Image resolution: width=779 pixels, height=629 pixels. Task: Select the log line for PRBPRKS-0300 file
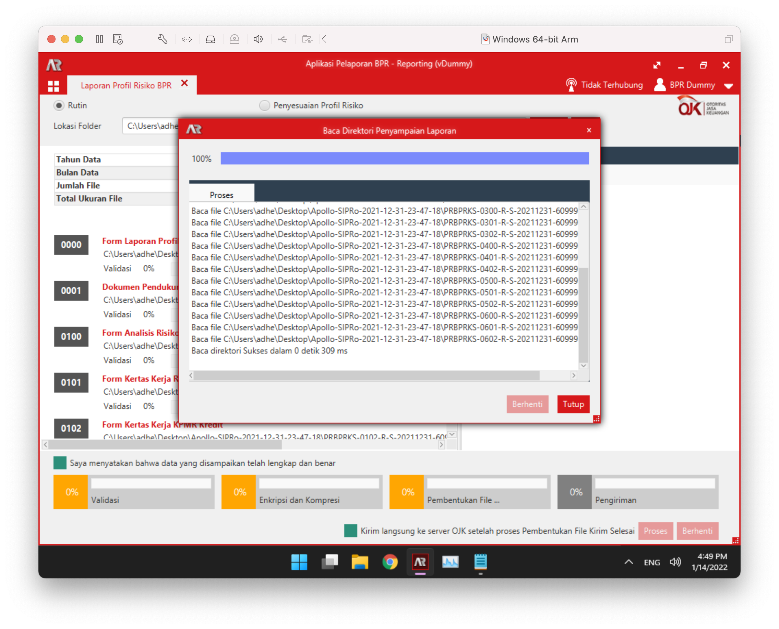click(x=384, y=210)
